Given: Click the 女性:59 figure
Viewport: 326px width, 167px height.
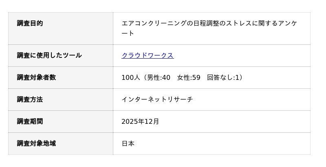Looking at the screenshot, I should (x=189, y=77).
